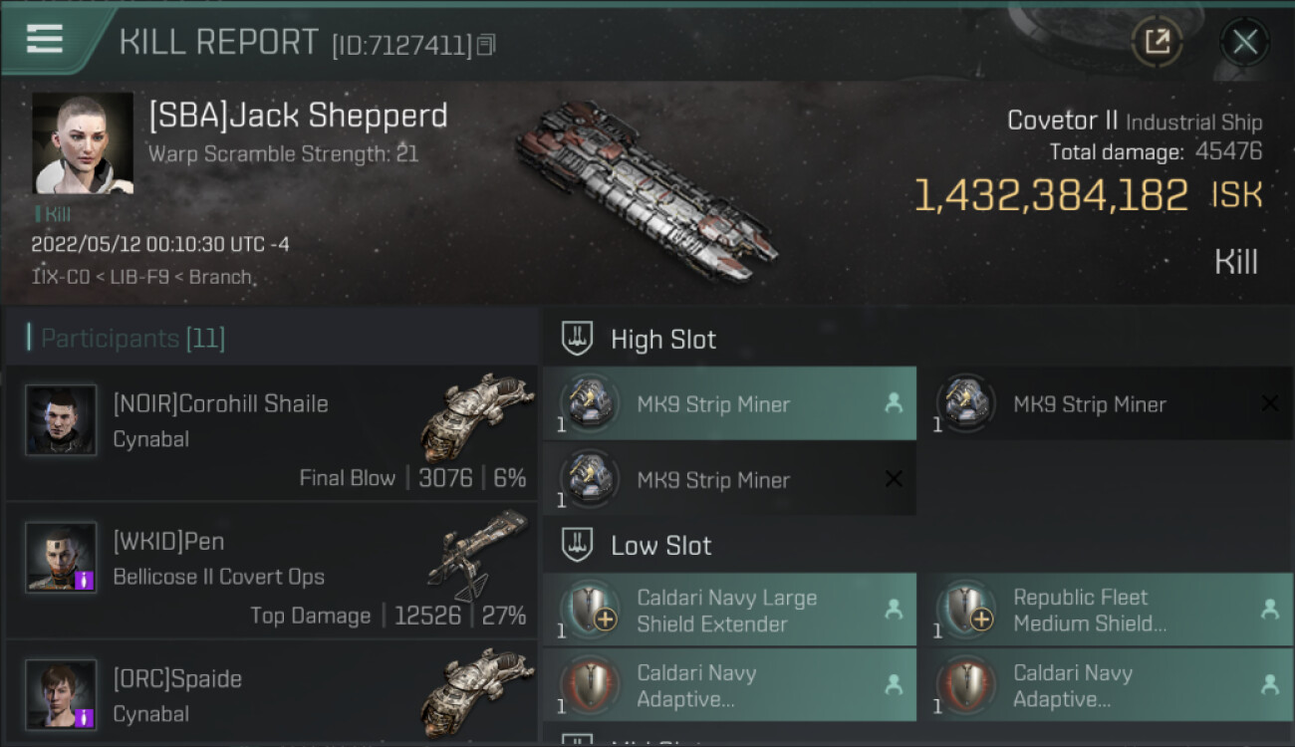This screenshot has height=747, width=1295.
Task: Select the Pen participant portrait
Action: pyautogui.click(x=61, y=558)
